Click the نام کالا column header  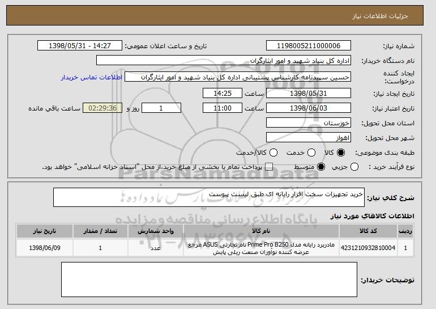tap(261, 231)
